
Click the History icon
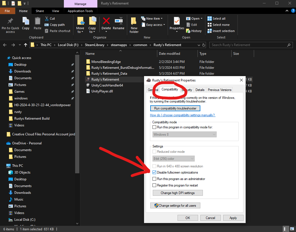click(x=188, y=31)
